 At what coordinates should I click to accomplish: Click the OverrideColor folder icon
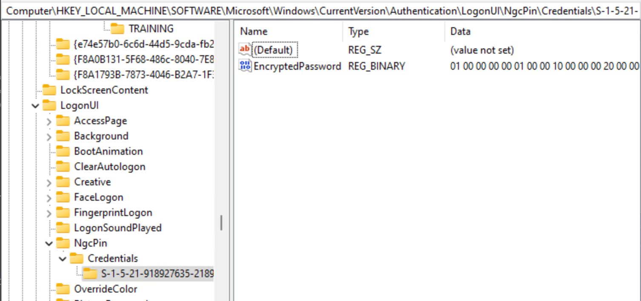(63, 289)
